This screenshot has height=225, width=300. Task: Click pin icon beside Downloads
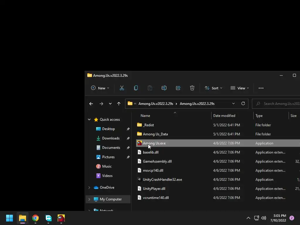pos(128,138)
